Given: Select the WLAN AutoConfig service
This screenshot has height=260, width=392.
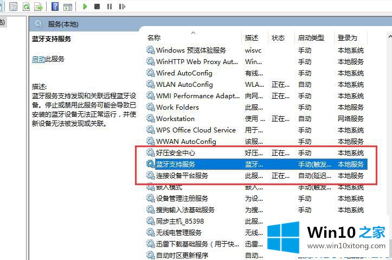Looking at the screenshot, I should click(x=184, y=85).
